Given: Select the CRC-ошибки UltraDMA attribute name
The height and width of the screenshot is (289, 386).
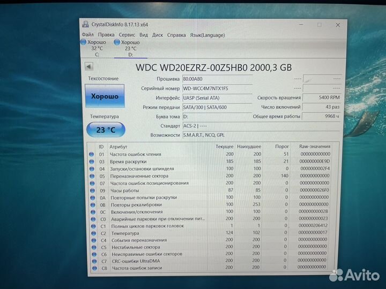Looking at the screenshot, I should tap(136, 261).
